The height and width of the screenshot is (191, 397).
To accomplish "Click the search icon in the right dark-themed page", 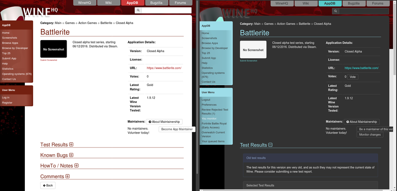I will 335,11.
